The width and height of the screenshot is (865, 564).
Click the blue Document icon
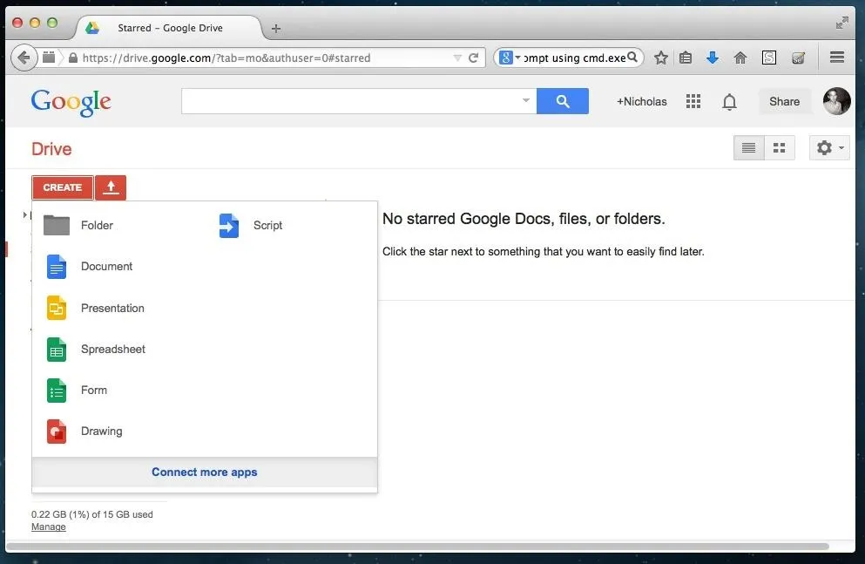coord(57,267)
